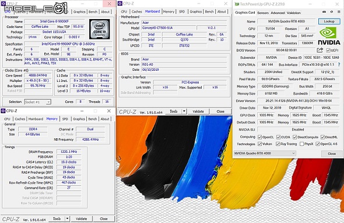The width and height of the screenshot is (344, 223).
Task: Click the GPU name field 'NVIDIA Quadro RTX 4000'
Action: pyautogui.click(x=286, y=21)
